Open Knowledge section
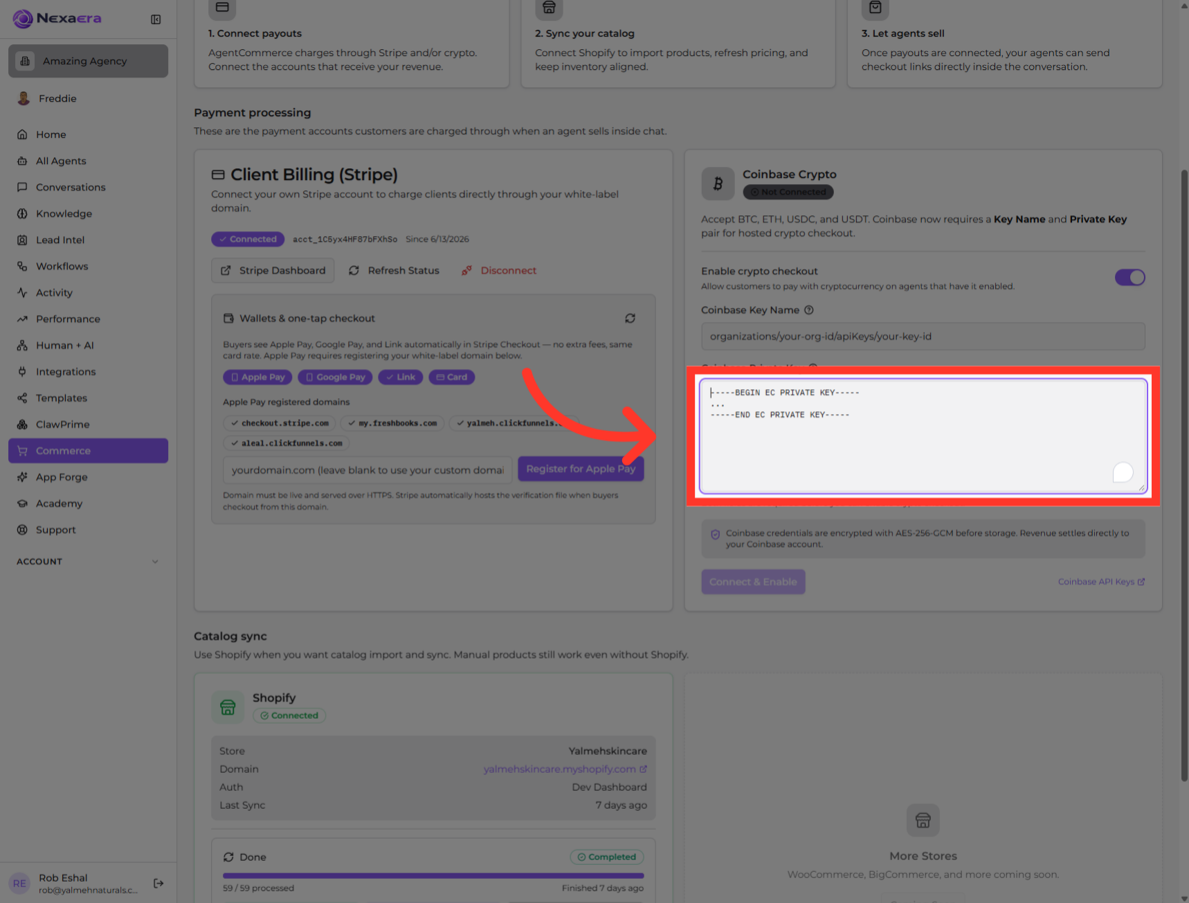Image resolution: width=1189 pixels, height=903 pixels. pyautogui.click(x=88, y=213)
